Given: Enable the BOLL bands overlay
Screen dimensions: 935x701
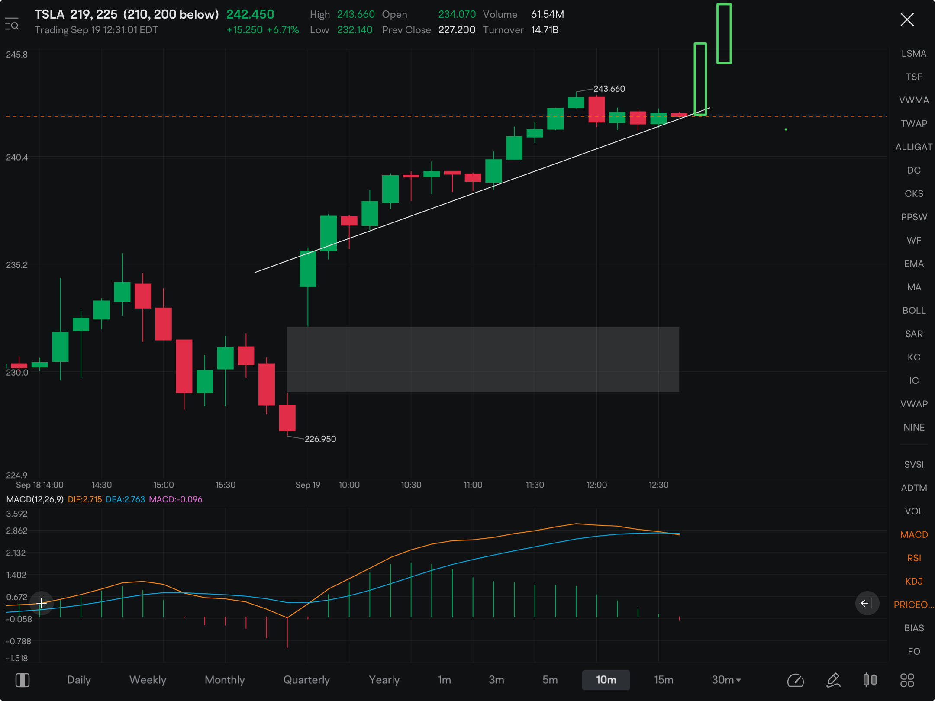Looking at the screenshot, I should click(x=914, y=311).
